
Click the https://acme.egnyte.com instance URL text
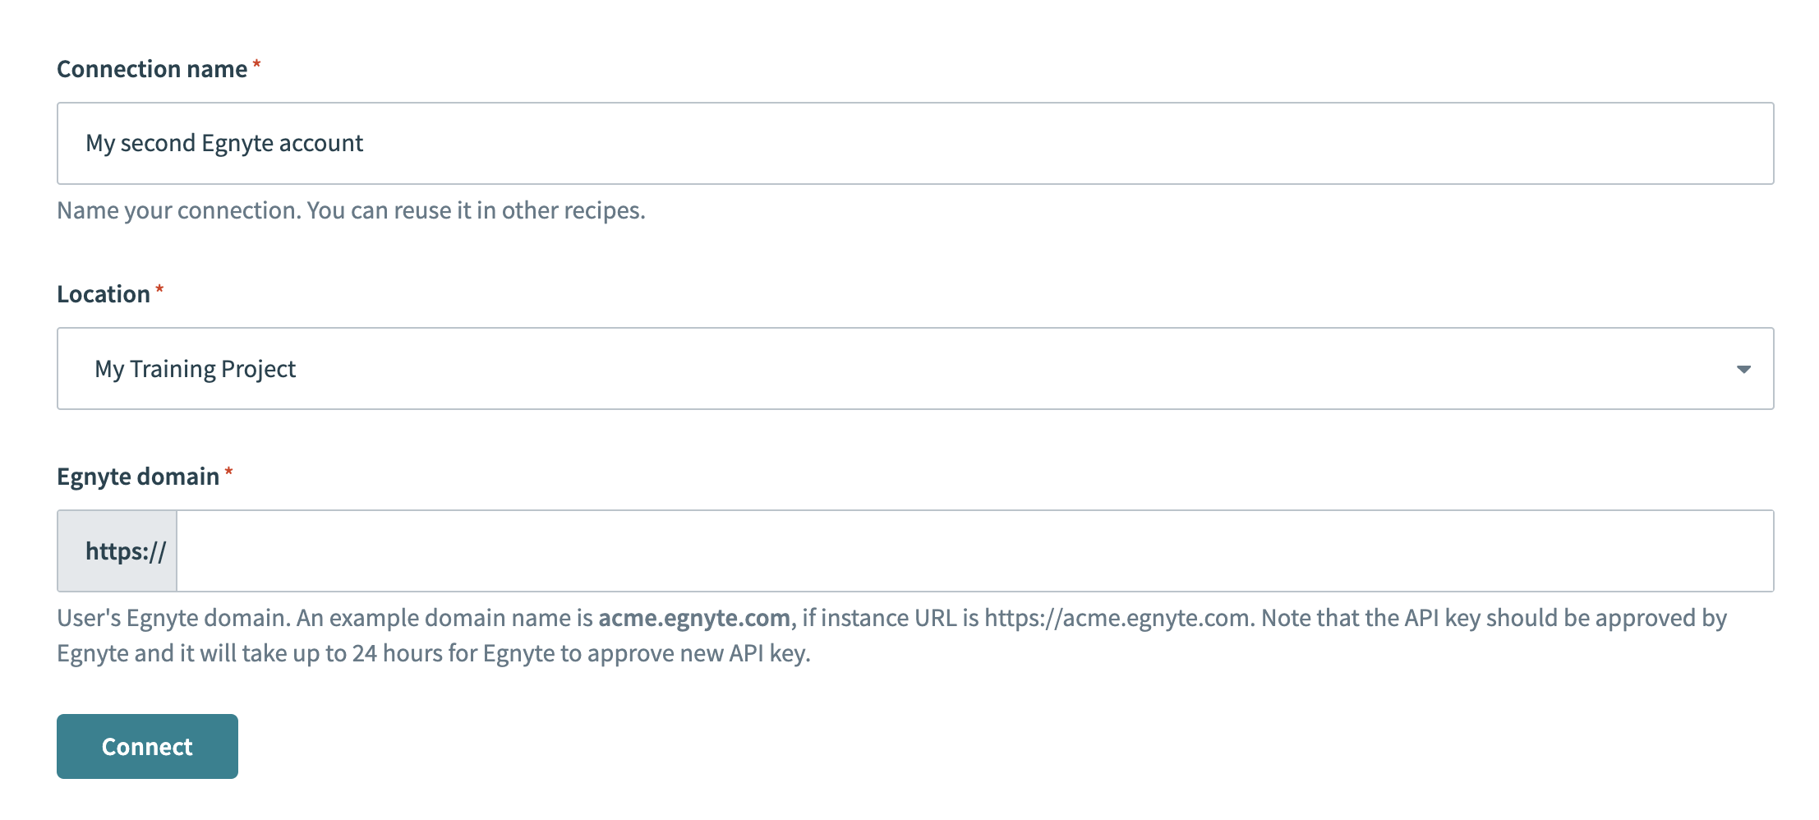[1115, 618]
